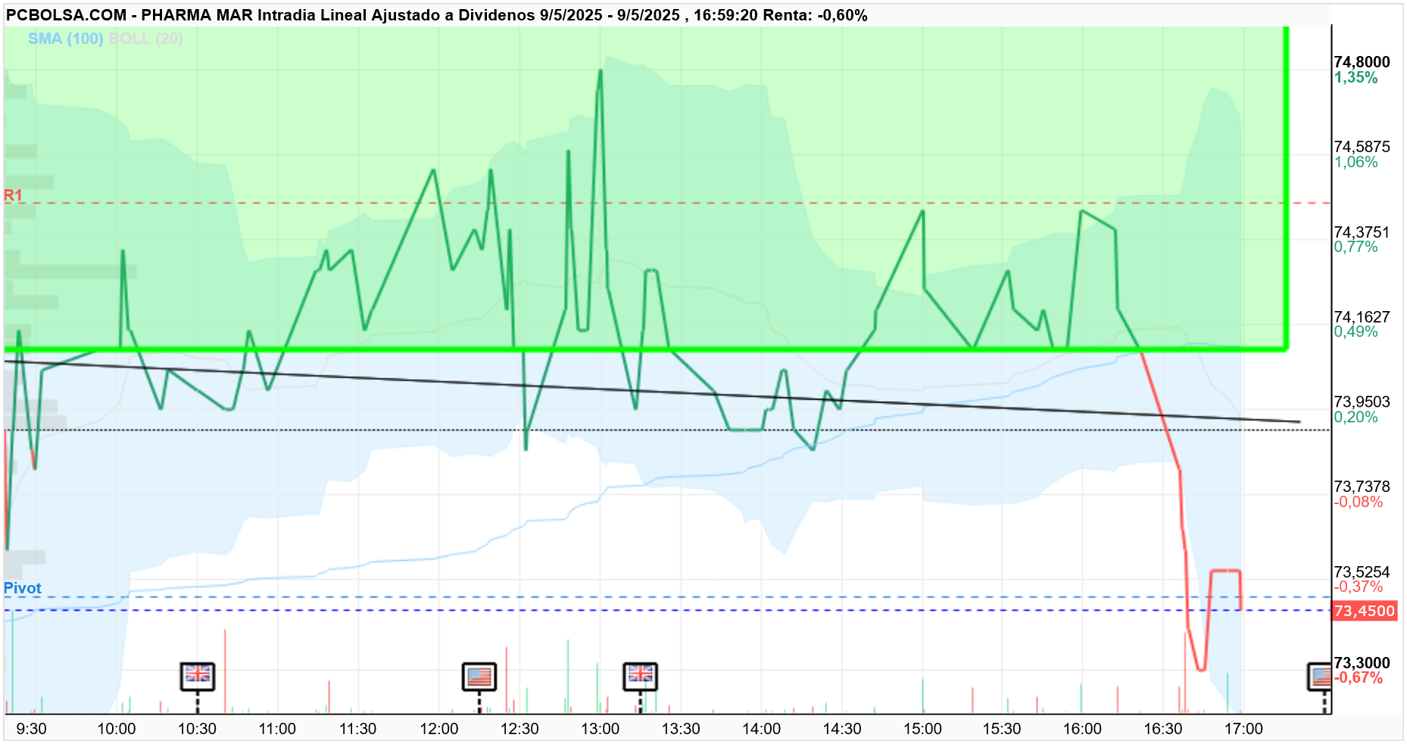Click the 11:00 time axis label
Viewport: 1407px width, 744px height.
pos(277,729)
